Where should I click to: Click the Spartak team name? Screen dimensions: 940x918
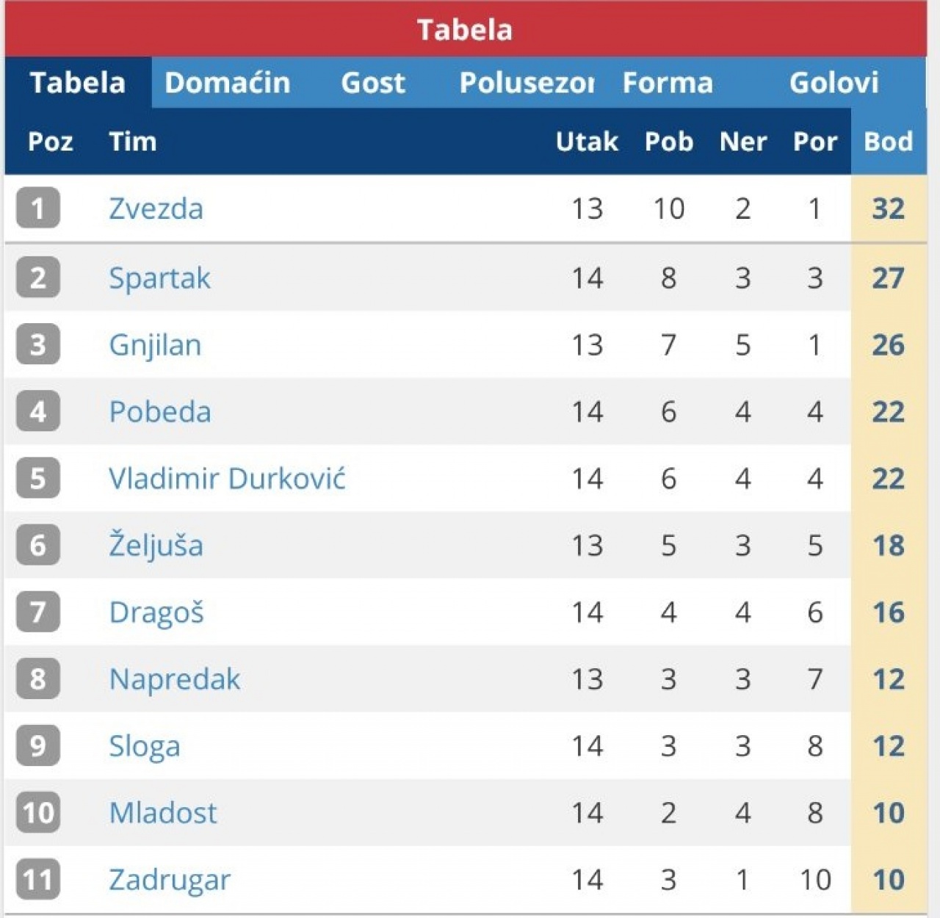(159, 278)
